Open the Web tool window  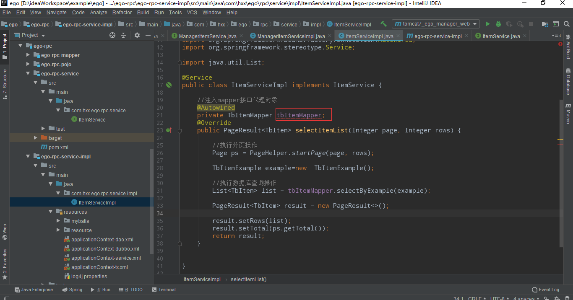point(5,232)
